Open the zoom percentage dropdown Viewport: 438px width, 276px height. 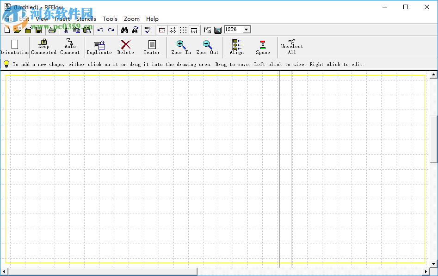(x=246, y=29)
